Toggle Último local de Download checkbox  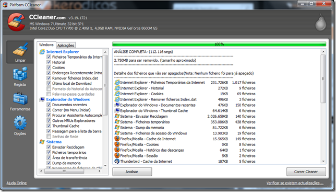[49, 83]
